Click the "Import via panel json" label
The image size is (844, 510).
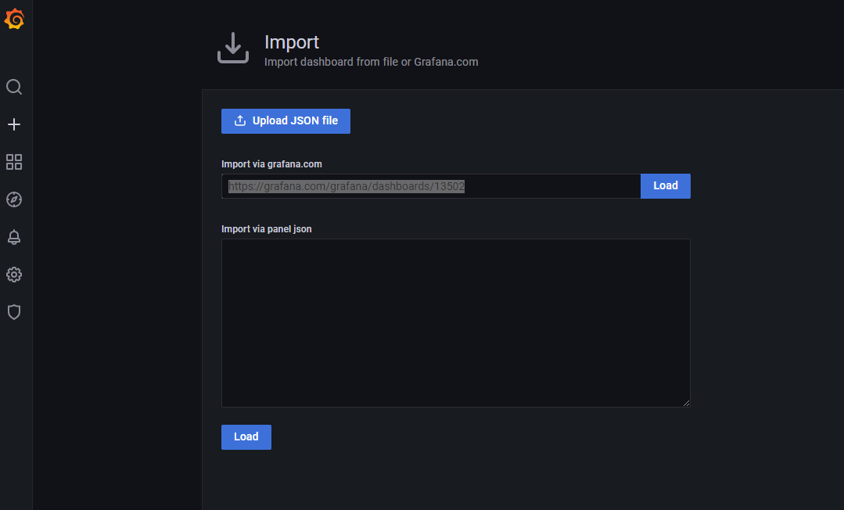[266, 229]
